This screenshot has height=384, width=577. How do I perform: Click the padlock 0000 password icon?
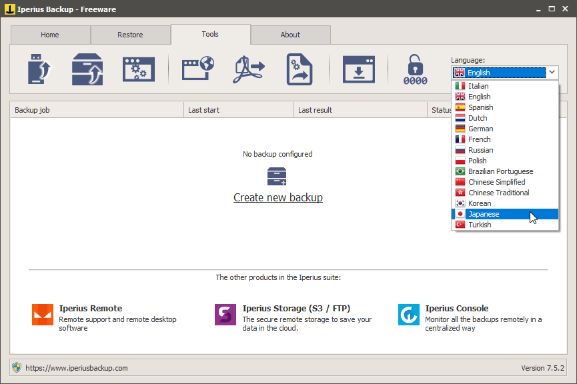pos(415,69)
